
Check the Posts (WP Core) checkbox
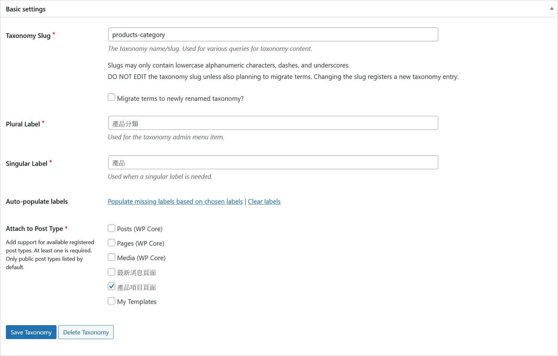(112, 228)
